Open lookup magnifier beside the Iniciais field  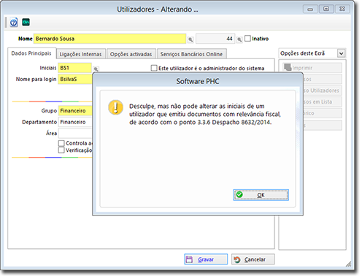click(96, 69)
